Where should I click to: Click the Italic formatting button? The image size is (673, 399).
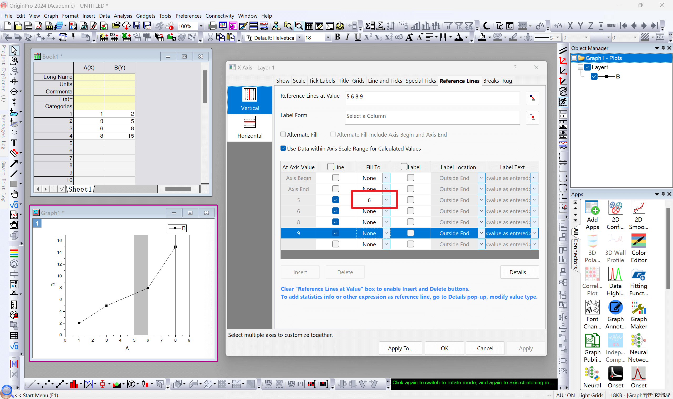coord(348,37)
